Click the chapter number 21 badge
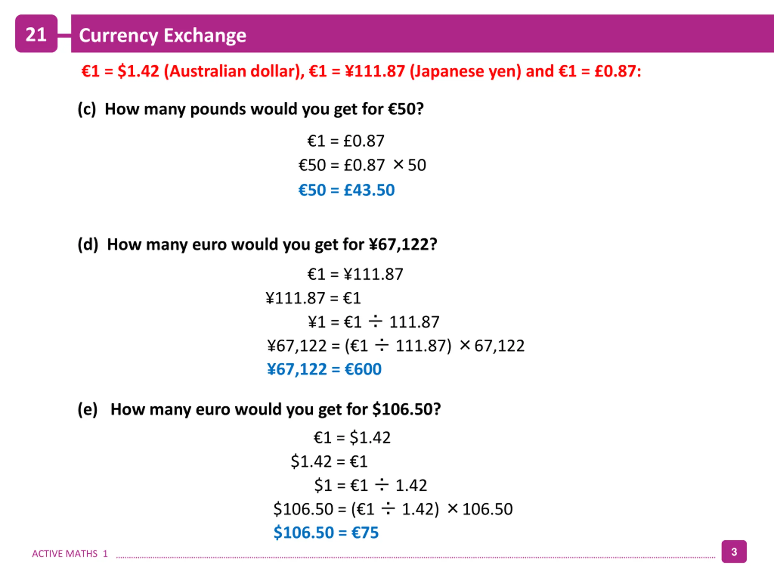The width and height of the screenshot is (774, 581). tap(36, 34)
